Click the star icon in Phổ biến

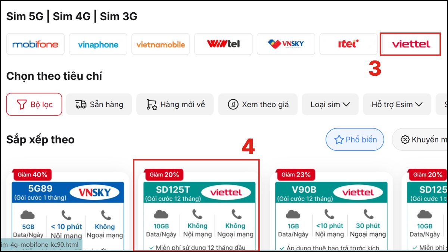tap(339, 139)
